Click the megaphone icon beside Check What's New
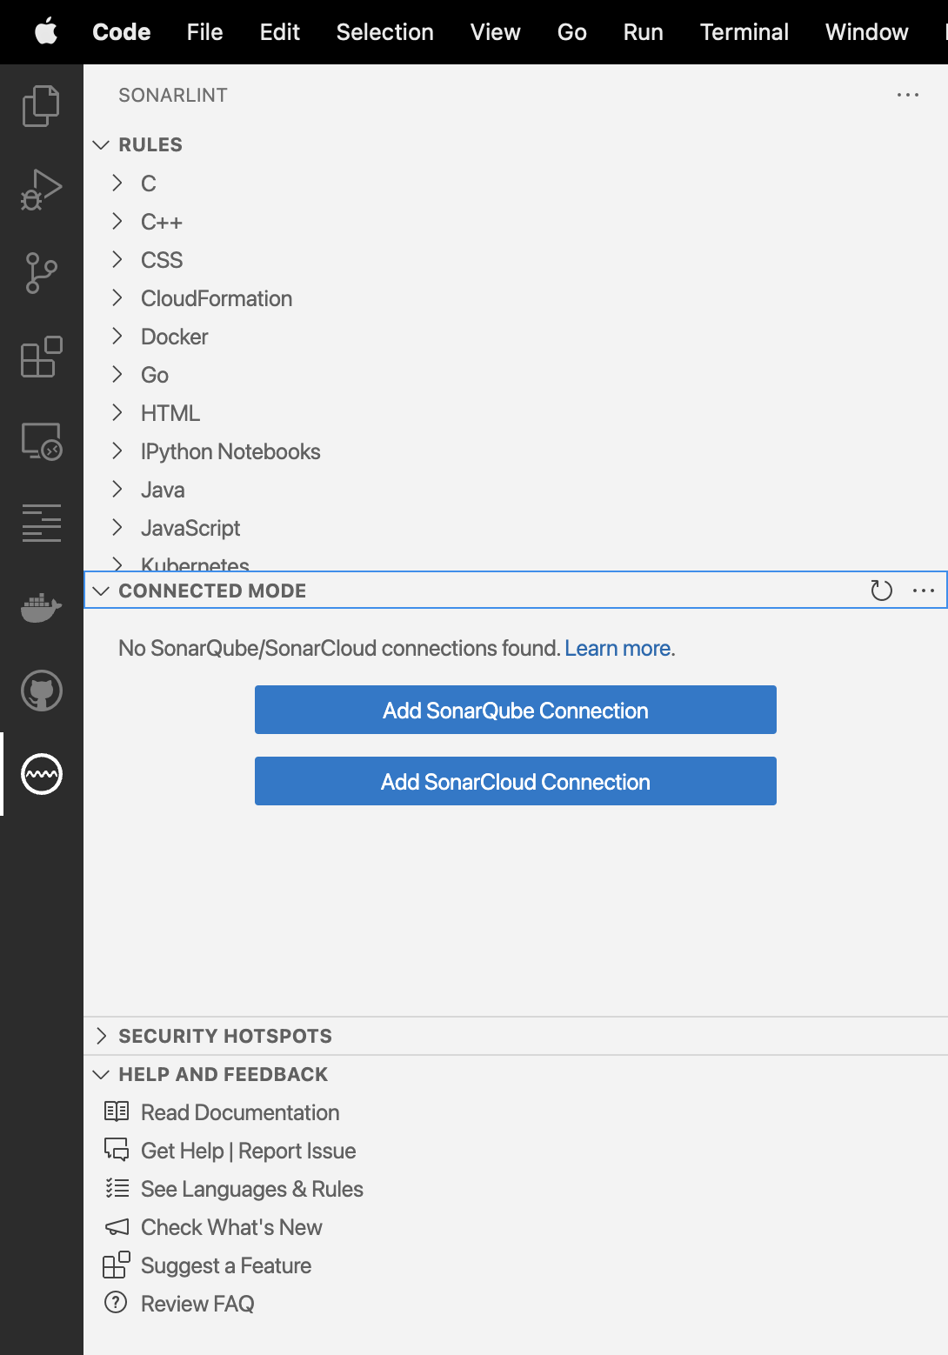 click(x=117, y=1226)
